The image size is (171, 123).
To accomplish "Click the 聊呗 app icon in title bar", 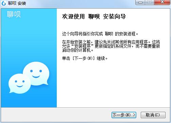I will 4,3.
